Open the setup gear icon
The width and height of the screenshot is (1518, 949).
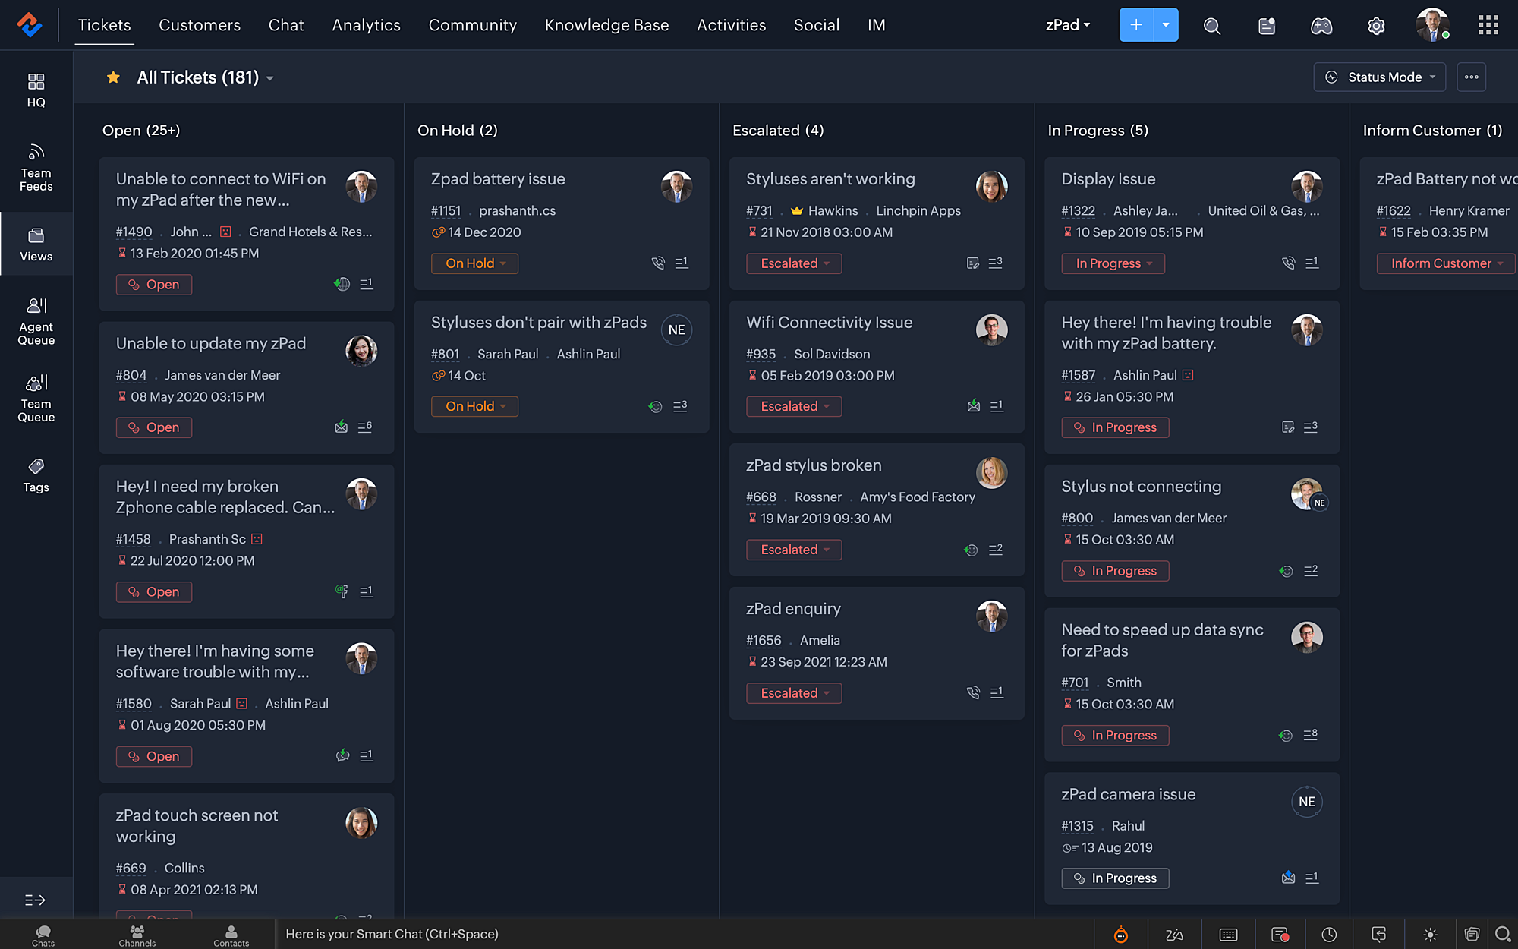(x=1376, y=26)
